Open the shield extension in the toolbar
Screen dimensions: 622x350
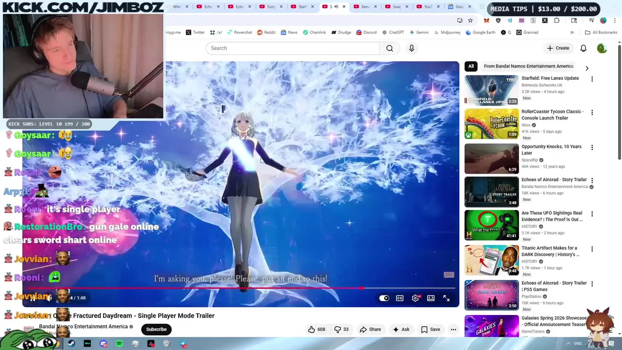point(498,20)
